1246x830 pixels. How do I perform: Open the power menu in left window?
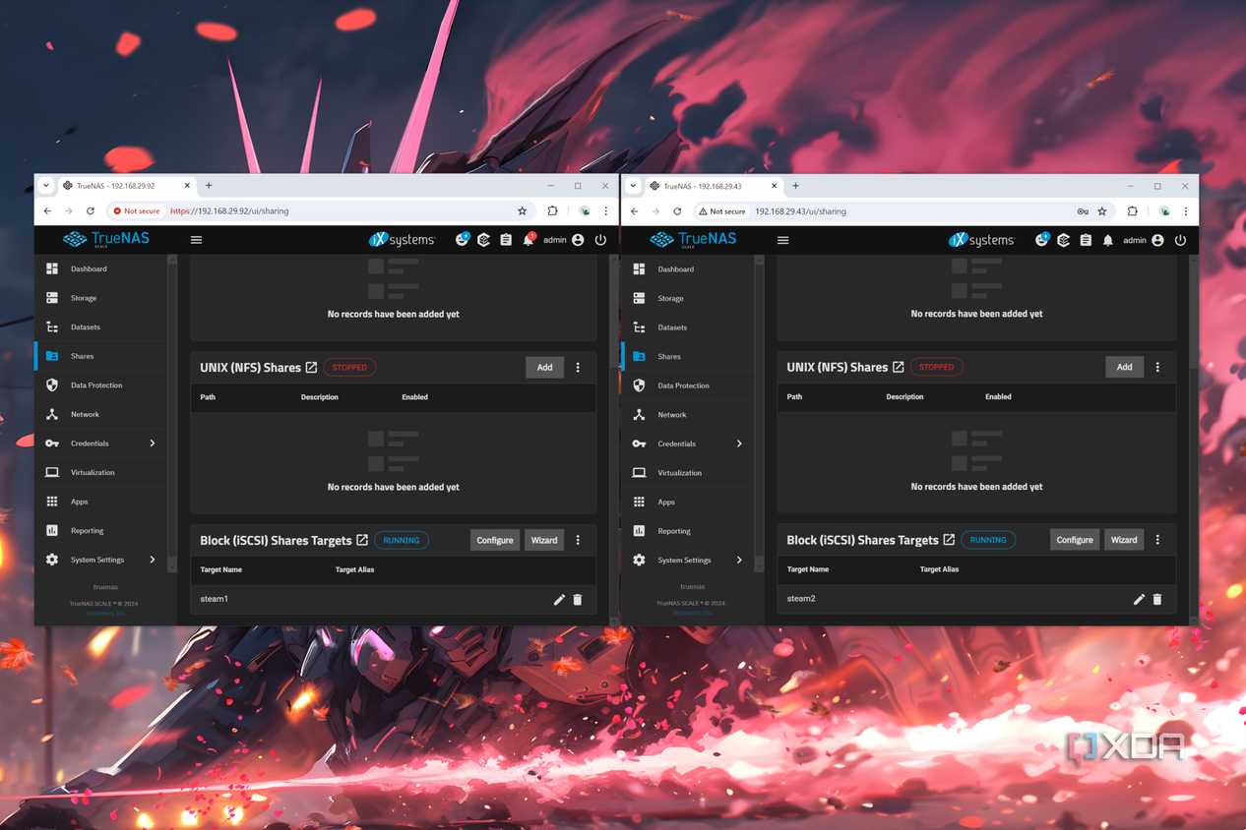coord(600,240)
